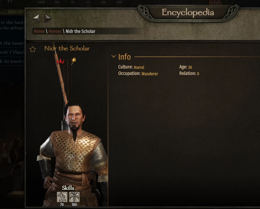The image size is (260, 209).
Task: Click the Info section heading
Action: tap(124, 57)
